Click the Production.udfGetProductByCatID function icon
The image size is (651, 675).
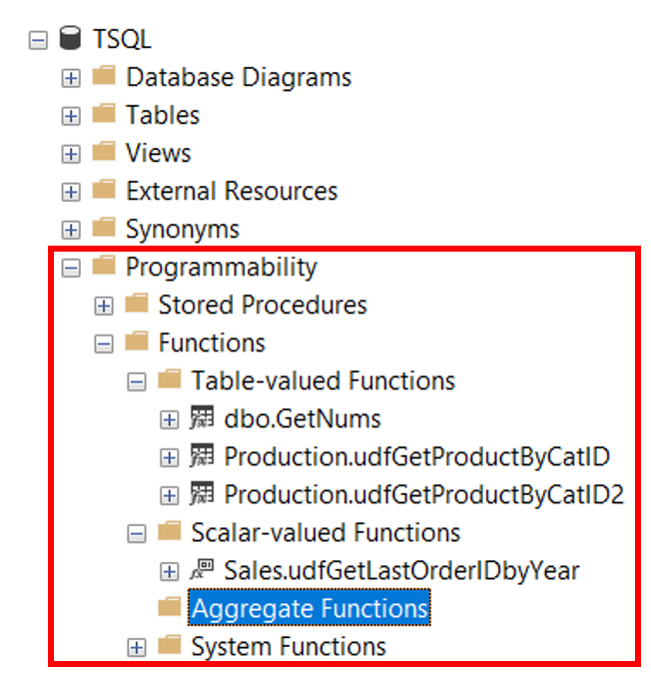point(202,455)
